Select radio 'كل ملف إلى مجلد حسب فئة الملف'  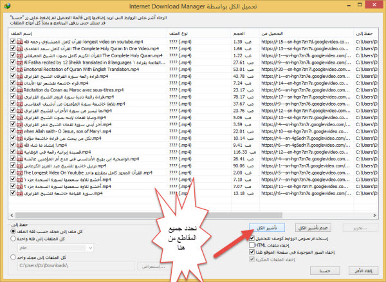pyautogui.click(x=13, y=232)
